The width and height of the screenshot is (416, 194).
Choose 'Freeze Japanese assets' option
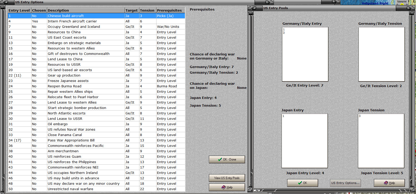[97, 81]
